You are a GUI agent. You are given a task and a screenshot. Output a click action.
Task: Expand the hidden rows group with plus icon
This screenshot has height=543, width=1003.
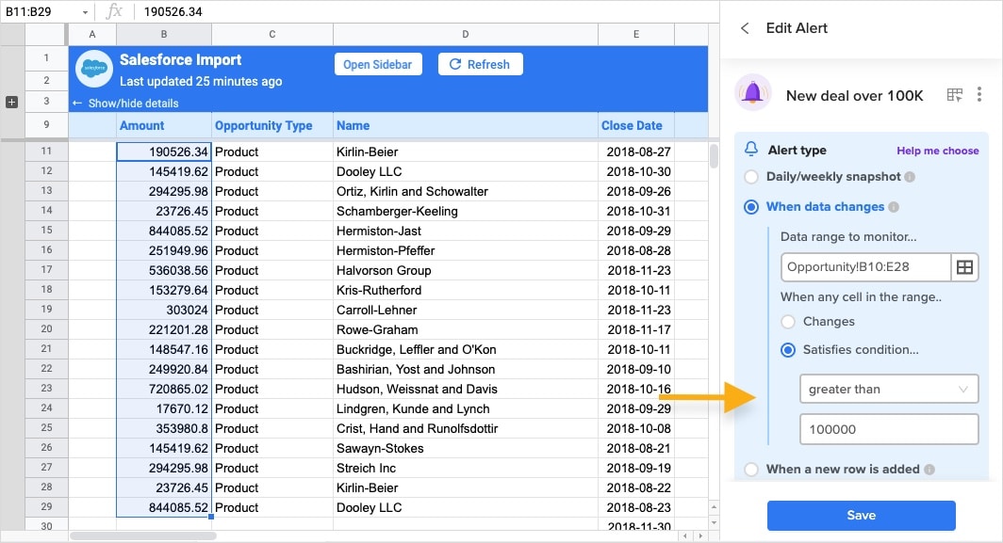(12, 102)
